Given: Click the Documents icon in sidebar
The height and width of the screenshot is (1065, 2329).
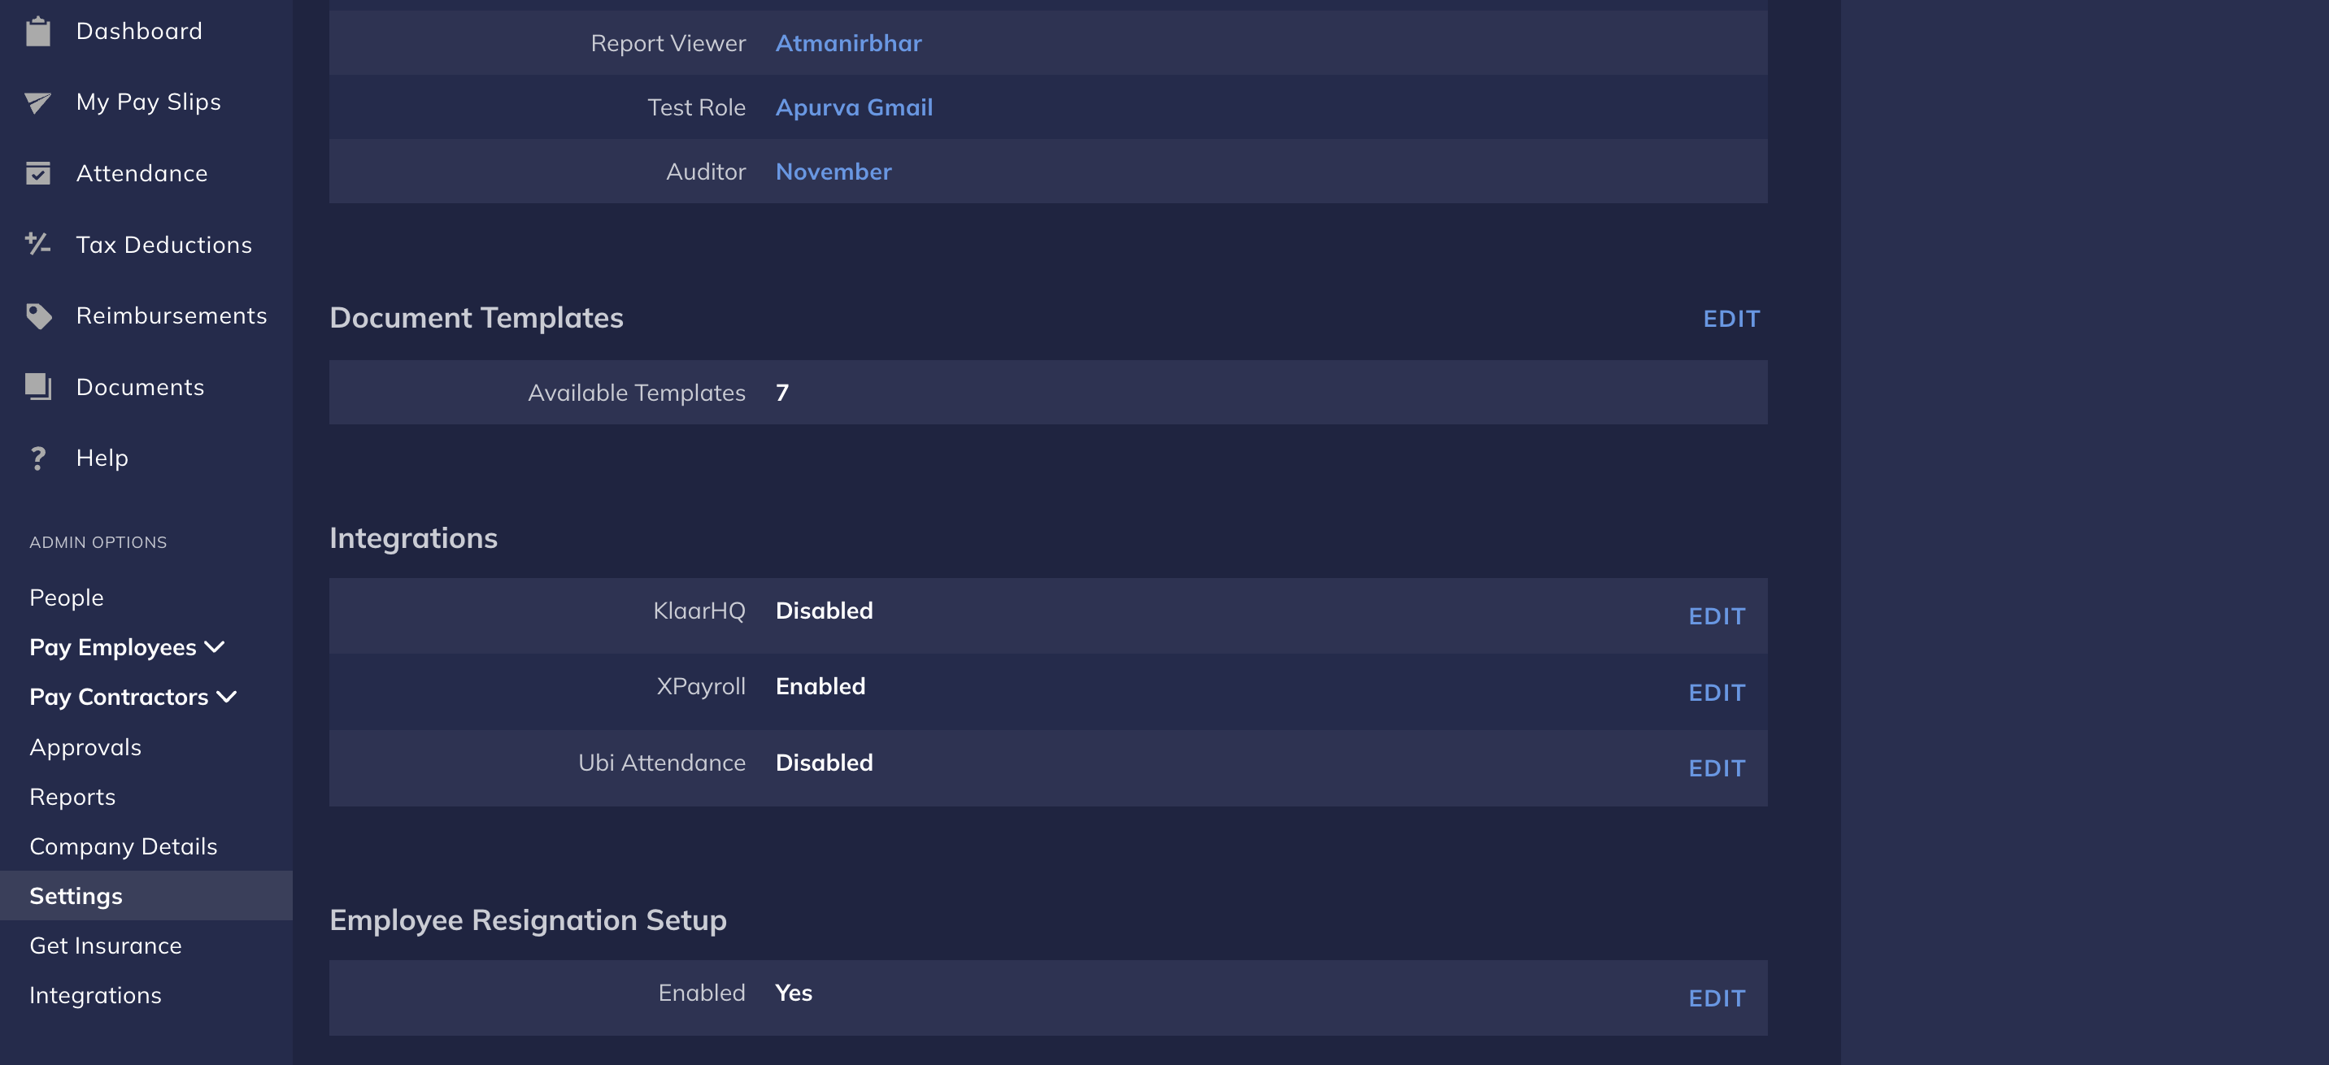Looking at the screenshot, I should [37, 386].
